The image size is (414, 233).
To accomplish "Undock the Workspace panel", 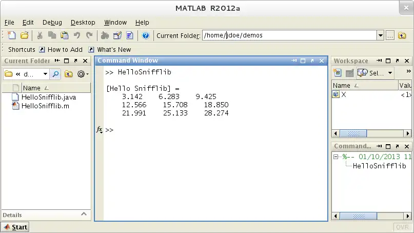I will [x=398, y=61].
